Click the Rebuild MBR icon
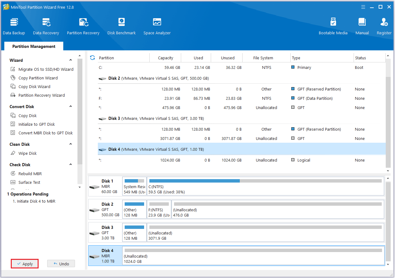395x278 pixels. coord(13,174)
